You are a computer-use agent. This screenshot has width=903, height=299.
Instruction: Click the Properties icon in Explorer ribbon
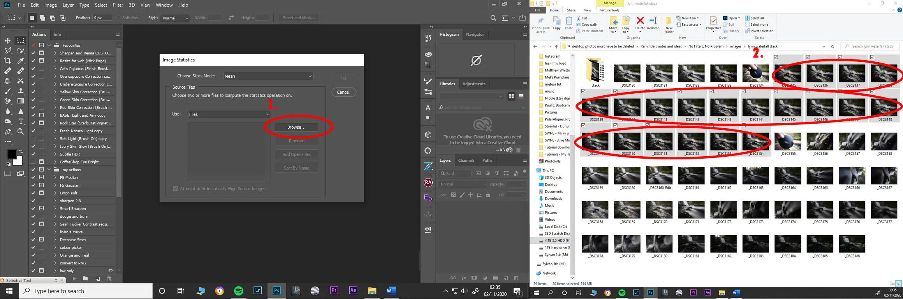pos(713,24)
